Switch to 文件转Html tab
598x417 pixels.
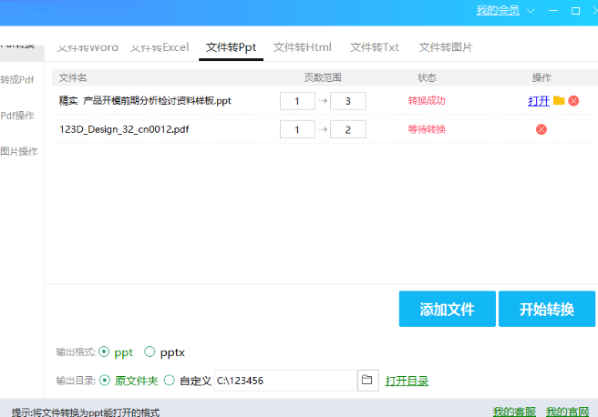[x=302, y=47]
